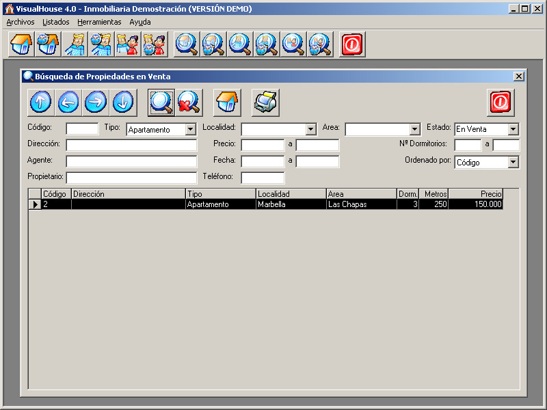Viewport: 547px width, 410px height.
Task: Click the minimum Nº Dormitorios field
Action: tap(468, 145)
